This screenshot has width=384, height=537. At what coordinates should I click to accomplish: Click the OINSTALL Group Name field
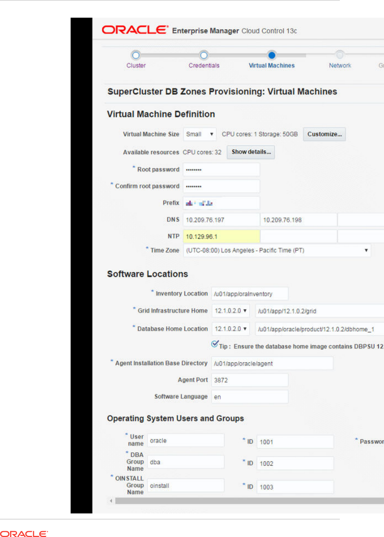point(185,485)
